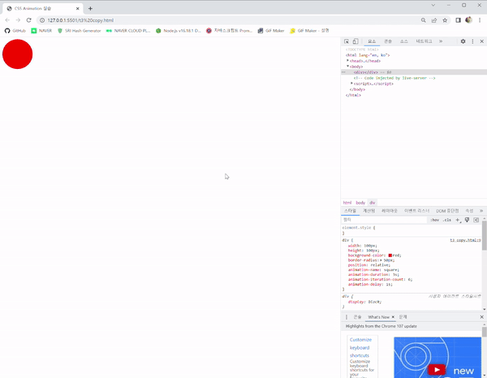The width and height of the screenshot is (487, 378).
Task: Toggle the device toolbar icon
Action: [356, 41]
